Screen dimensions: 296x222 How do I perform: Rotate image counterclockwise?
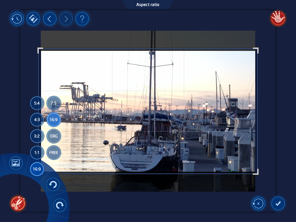point(53,184)
